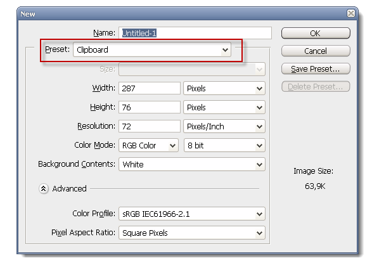Image resolution: width=391 pixels, height=265 pixels.
Task: Click the Width value field 287
Action: click(x=150, y=88)
